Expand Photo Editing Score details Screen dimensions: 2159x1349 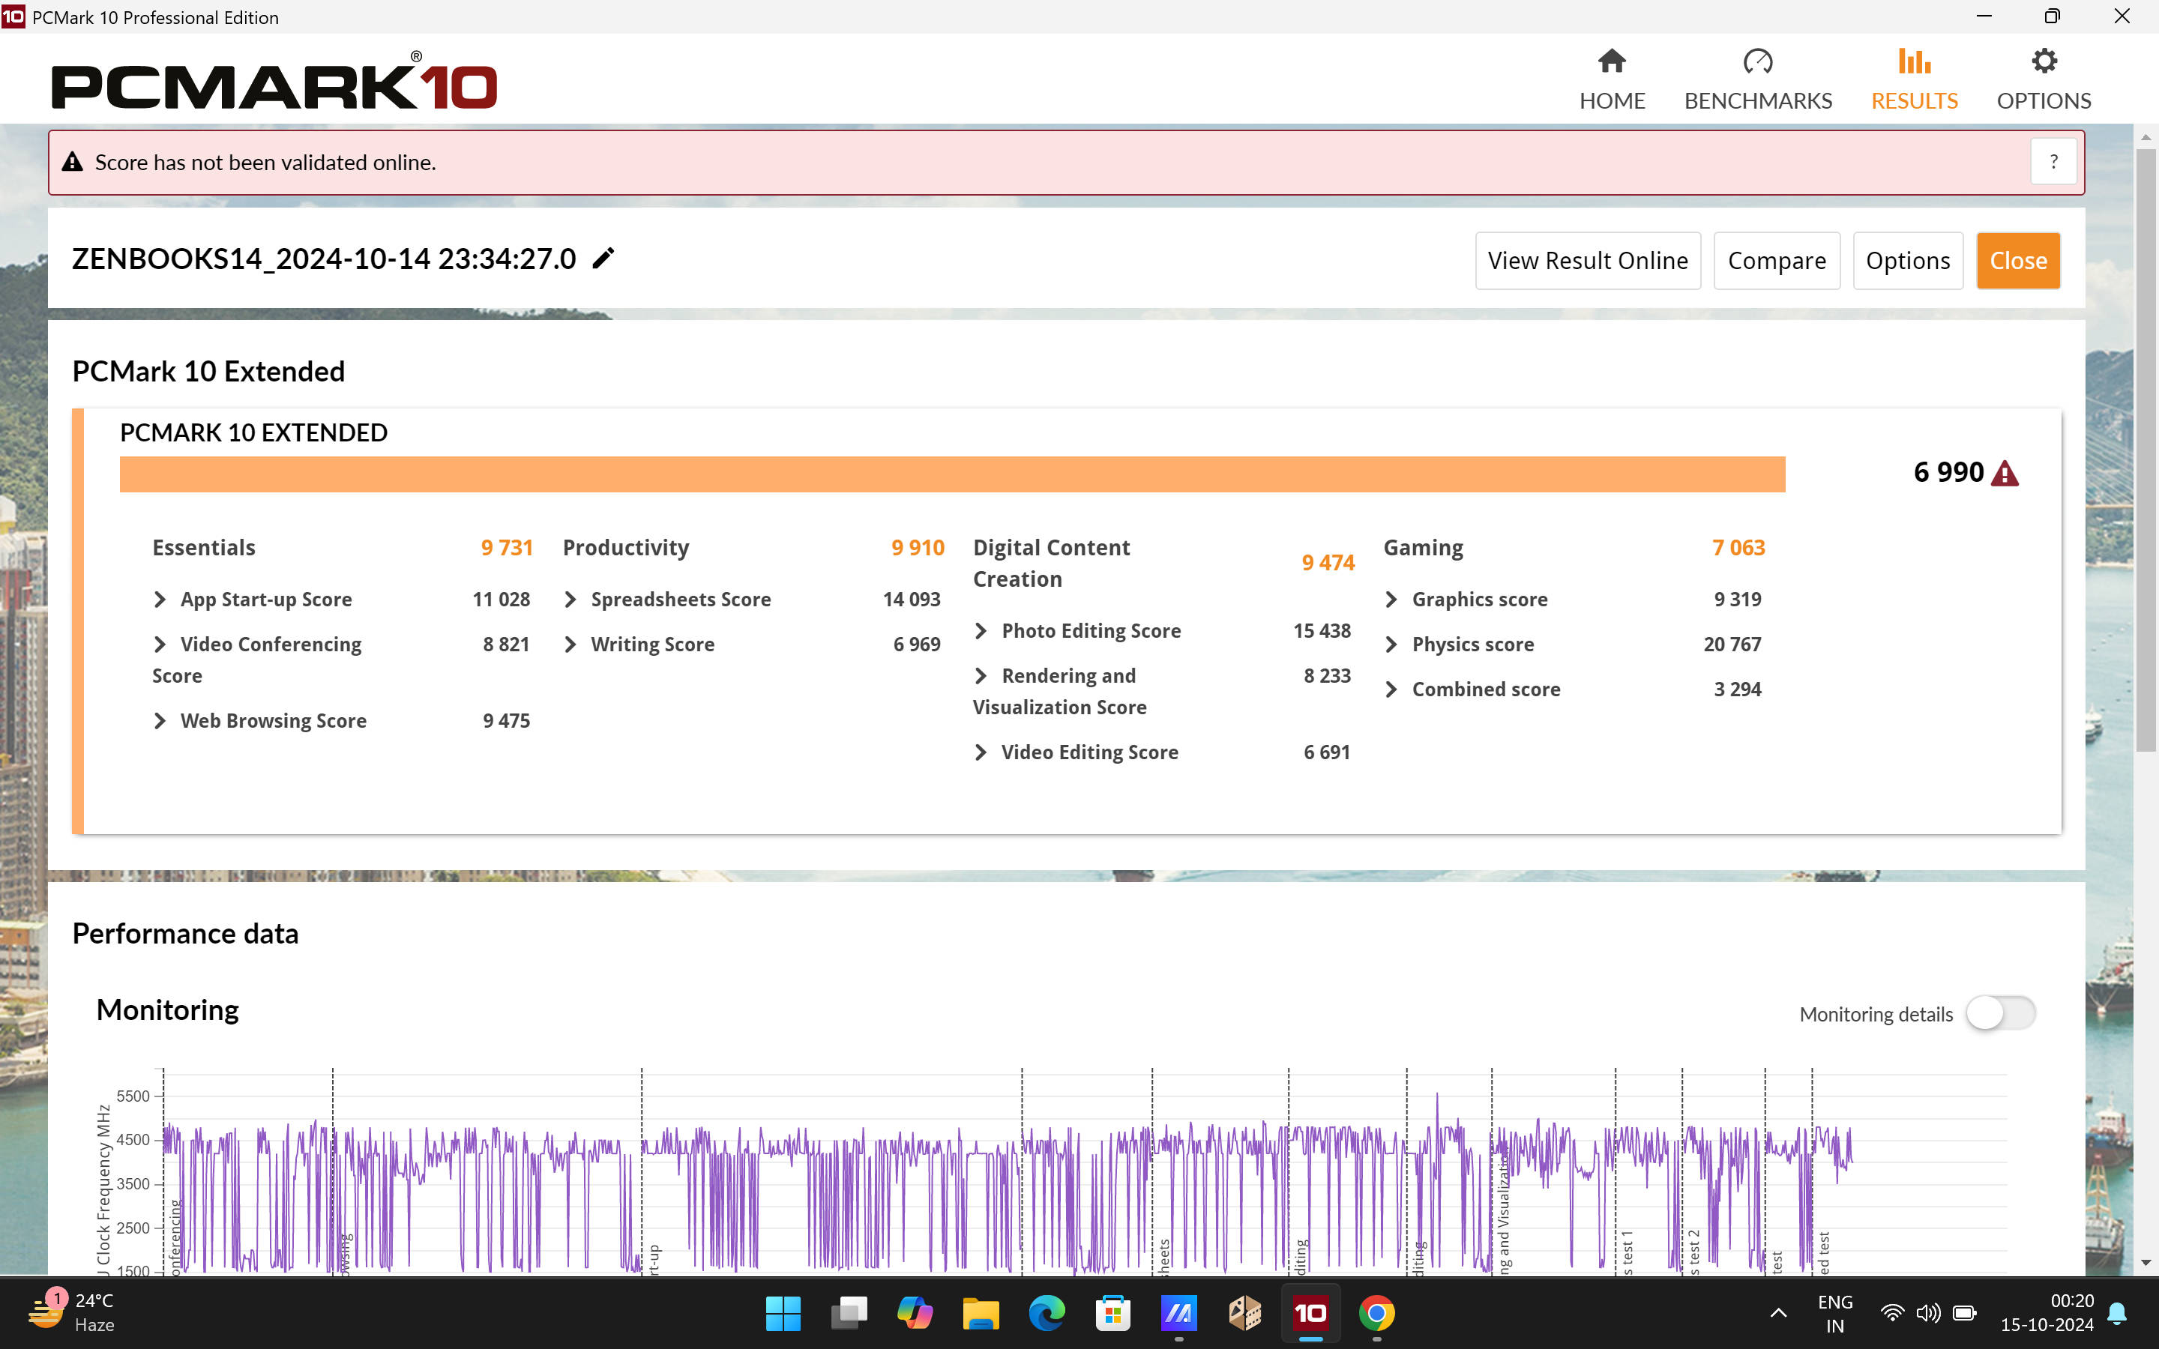click(x=981, y=631)
